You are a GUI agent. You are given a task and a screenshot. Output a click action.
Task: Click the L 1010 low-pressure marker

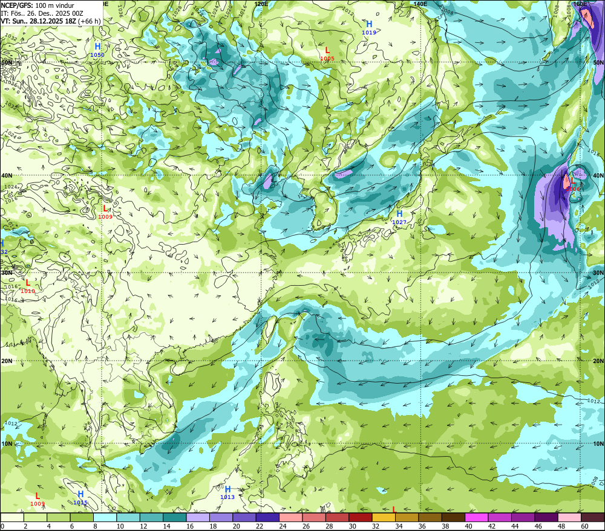[28, 287]
